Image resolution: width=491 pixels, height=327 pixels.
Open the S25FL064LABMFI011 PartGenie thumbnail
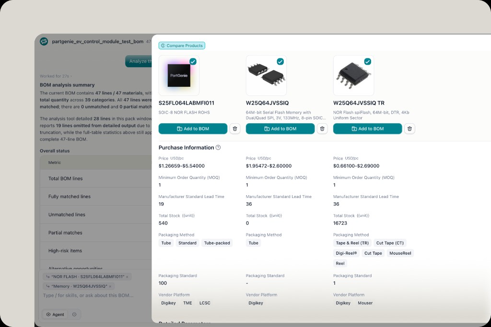point(179,75)
